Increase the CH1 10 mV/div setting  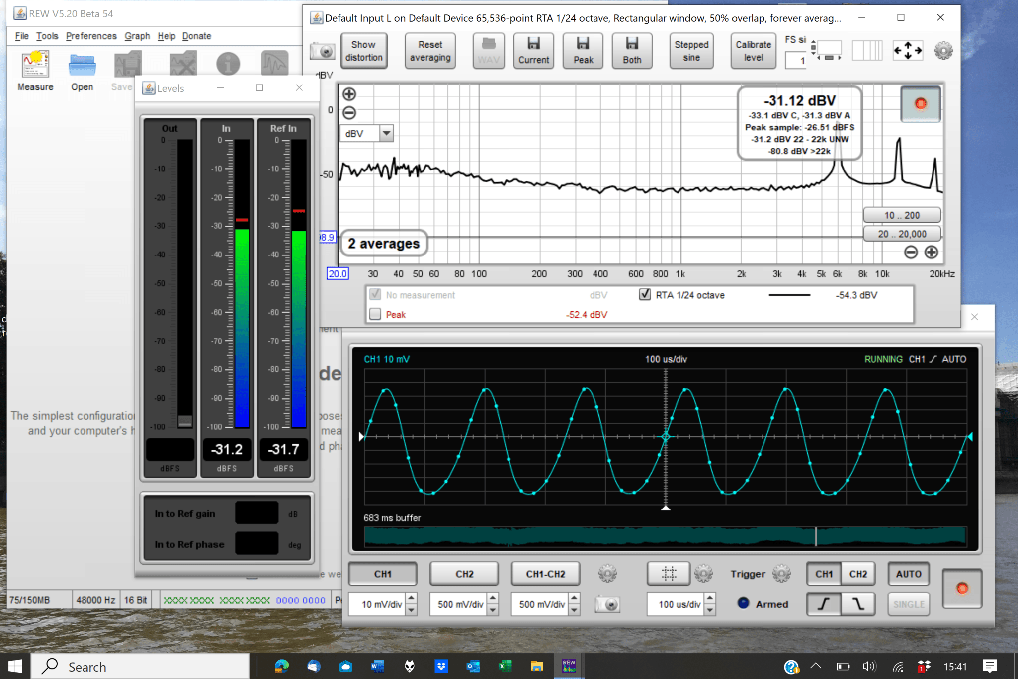click(412, 598)
